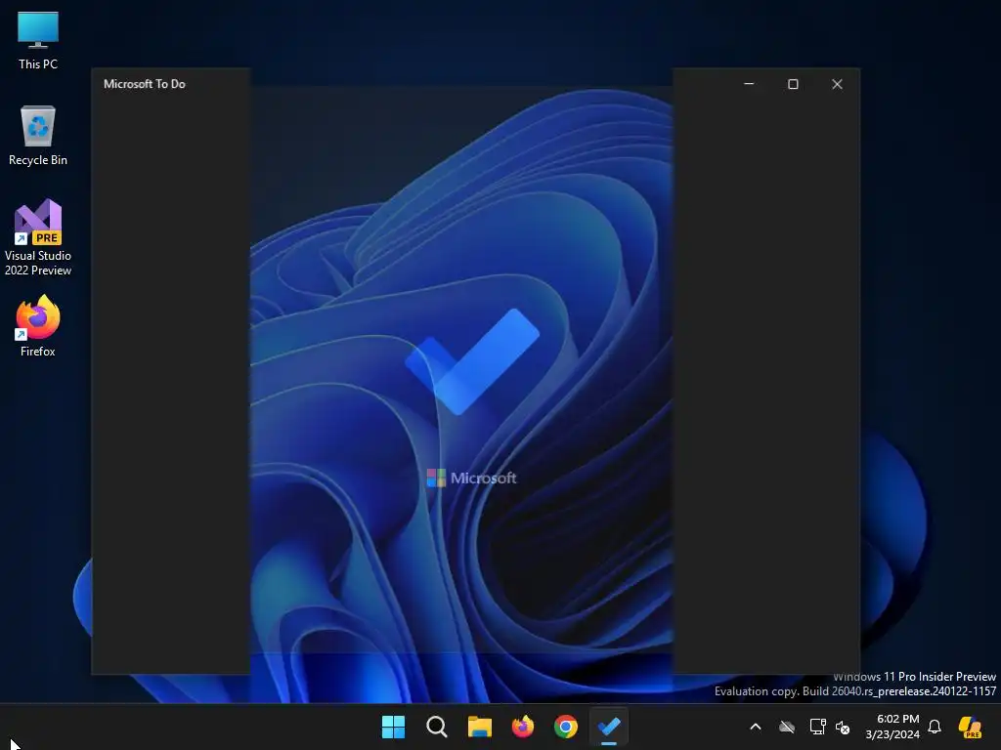Select Microsoft To Do taskbar icon
Screen dimensions: 1001x750
pyautogui.click(x=609, y=727)
